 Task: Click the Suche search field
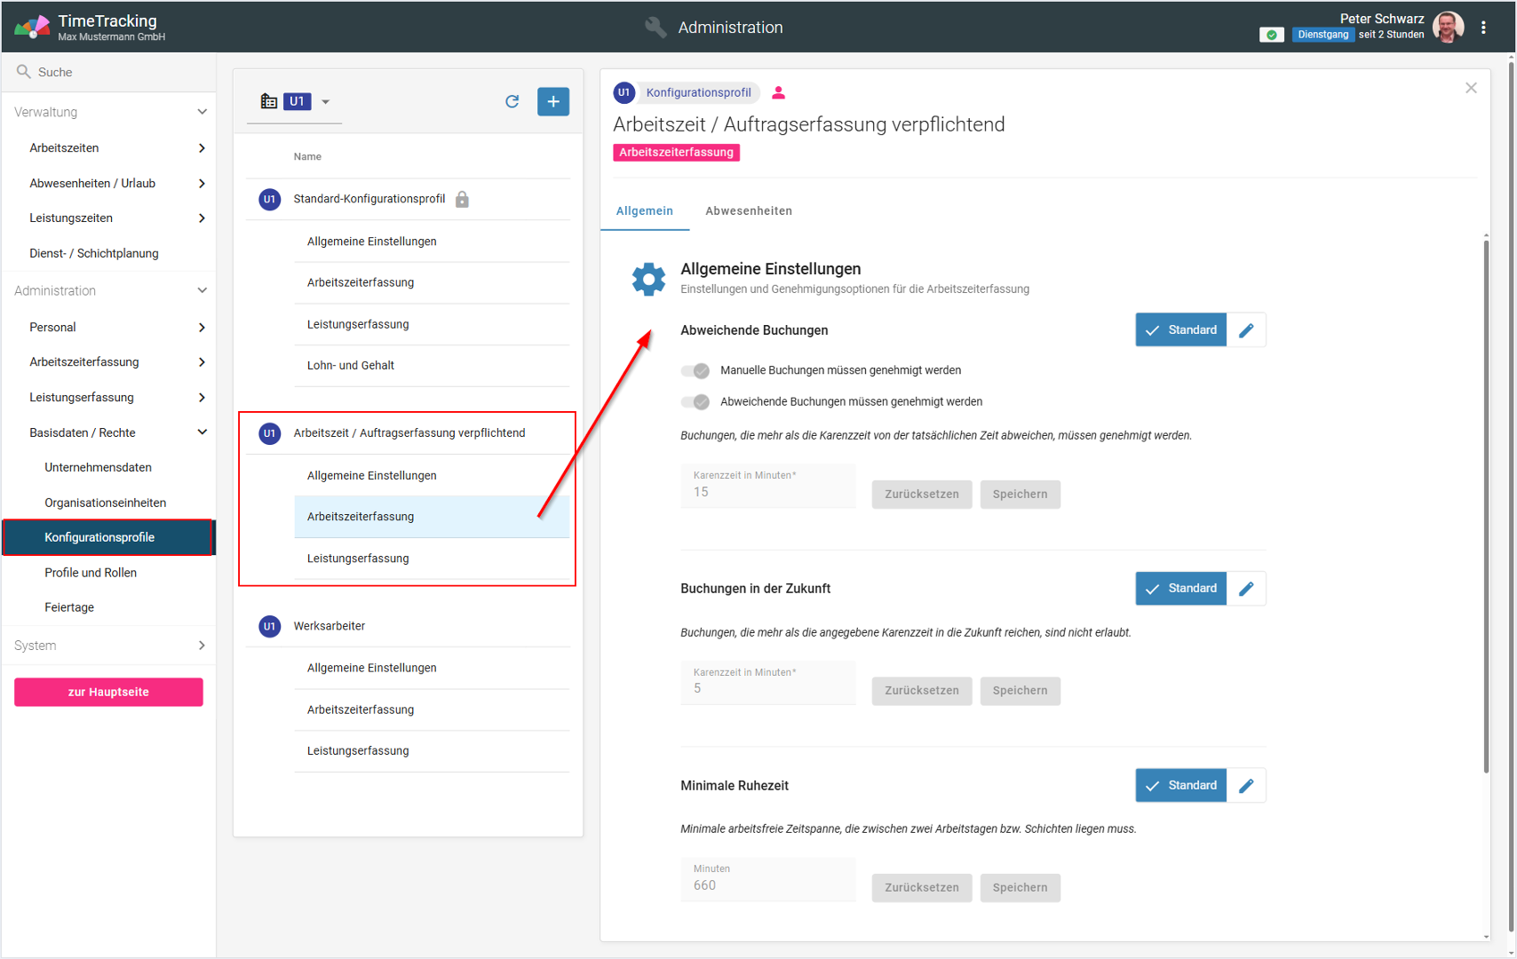tap(115, 72)
